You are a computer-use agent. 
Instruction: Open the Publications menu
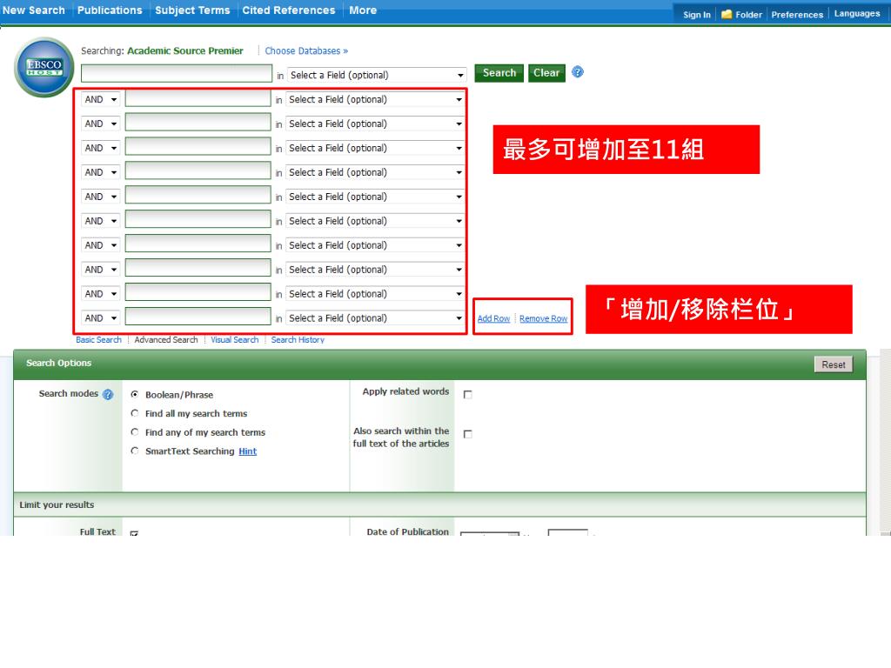pyautogui.click(x=110, y=10)
